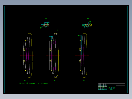Click the title block table at bottom right
This screenshot has width=132, height=99.
click(111, 87)
